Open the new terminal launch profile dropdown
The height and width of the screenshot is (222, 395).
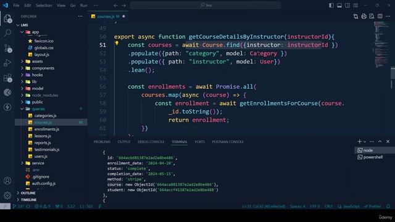(x=365, y=142)
